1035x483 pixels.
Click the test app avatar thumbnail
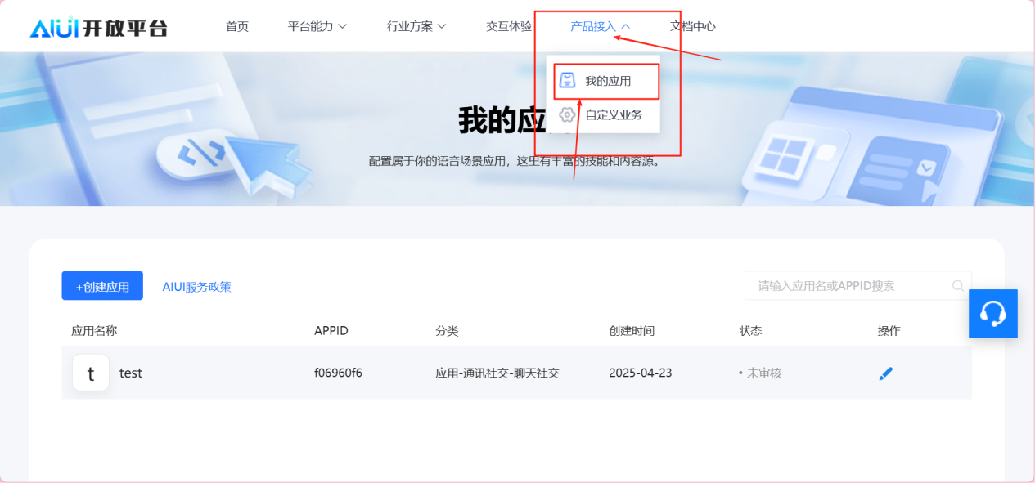click(91, 373)
